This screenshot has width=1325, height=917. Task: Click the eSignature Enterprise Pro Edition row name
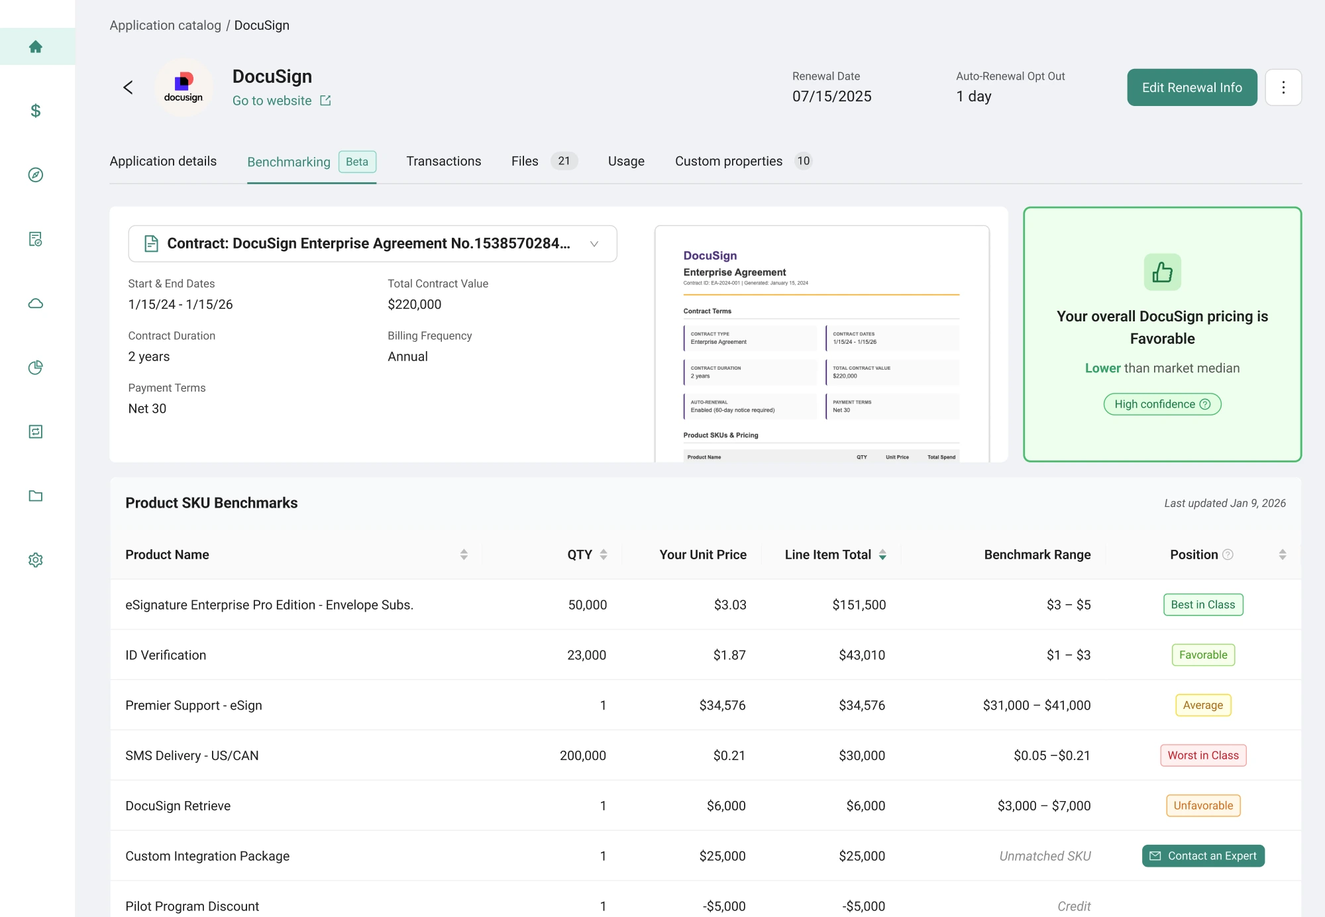point(270,605)
